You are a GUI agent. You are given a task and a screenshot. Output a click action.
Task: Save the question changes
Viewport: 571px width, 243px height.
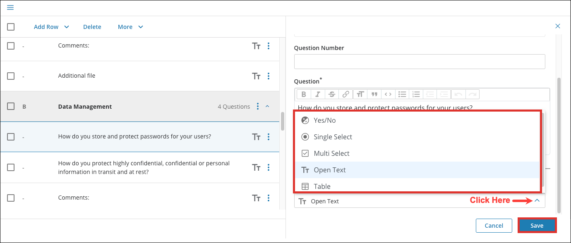coord(537,225)
